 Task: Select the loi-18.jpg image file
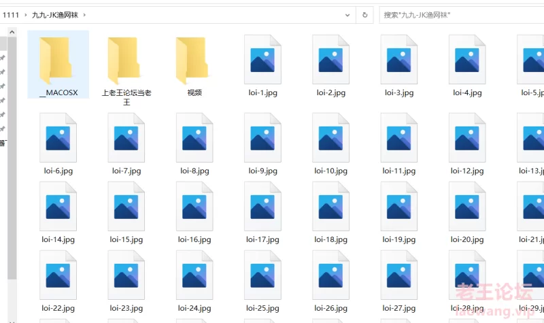click(x=330, y=211)
